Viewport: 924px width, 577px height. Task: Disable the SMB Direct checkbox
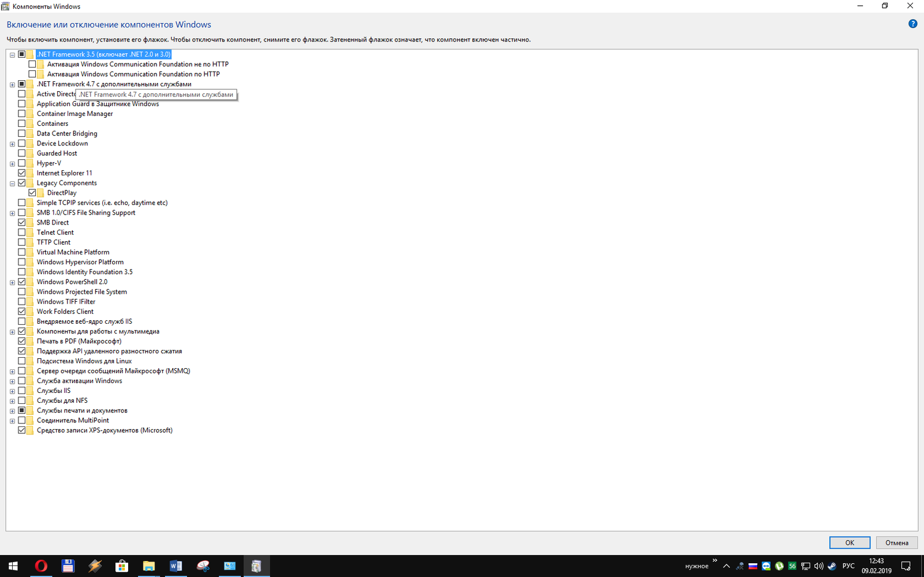pos(22,223)
